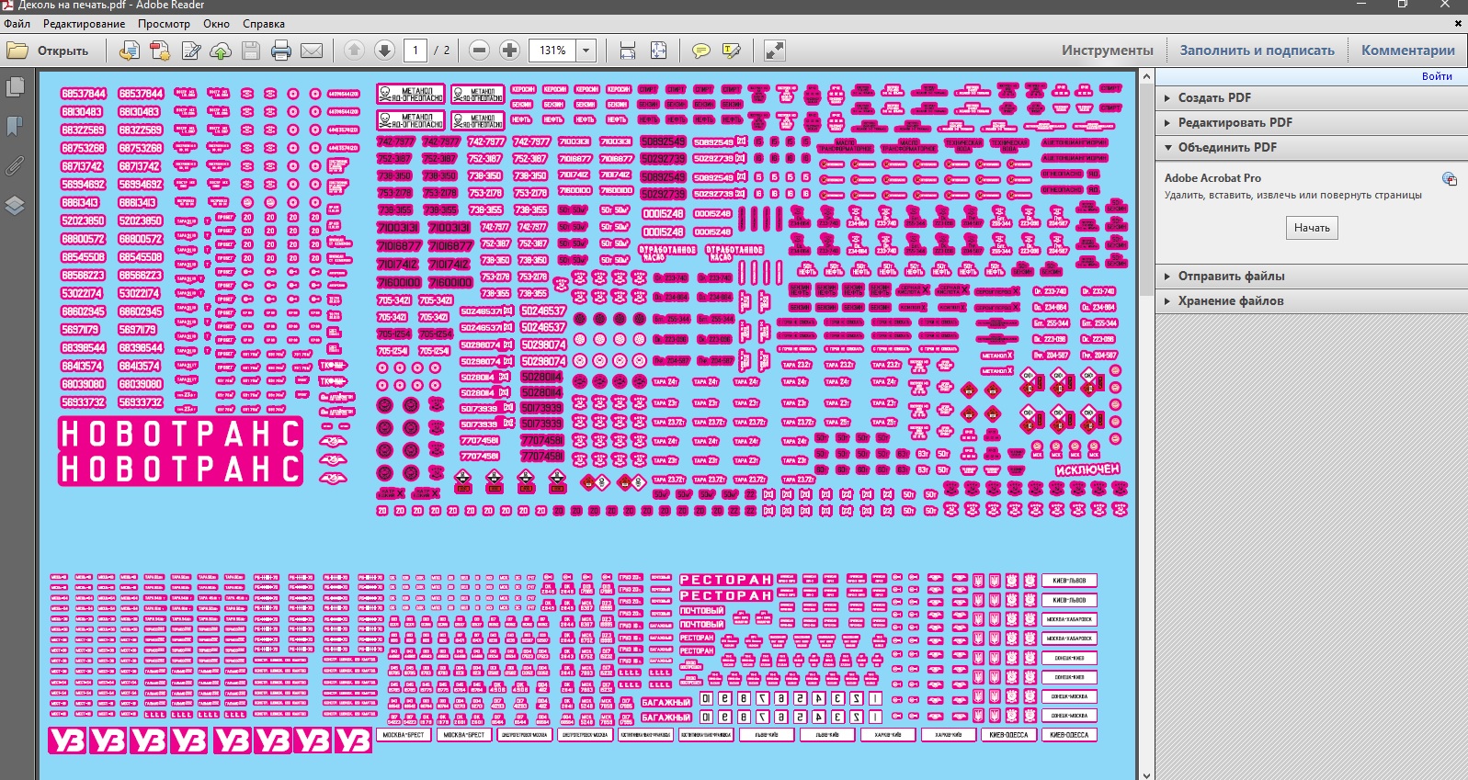The width and height of the screenshot is (1468, 780).
Task: Switch to full screen read mode
Action: click(x=775, y=51)
